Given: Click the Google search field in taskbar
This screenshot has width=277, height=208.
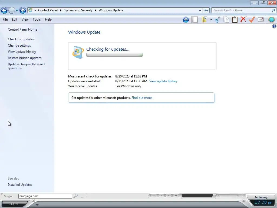Looking at the screenshot, I should coord(45,196).
